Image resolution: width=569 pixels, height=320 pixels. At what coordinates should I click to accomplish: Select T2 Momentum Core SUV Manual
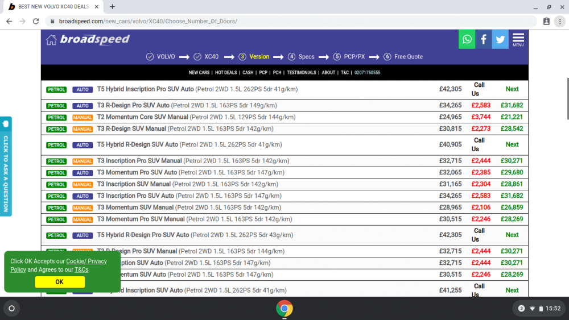pyautogui.click(x=196, y=117)
